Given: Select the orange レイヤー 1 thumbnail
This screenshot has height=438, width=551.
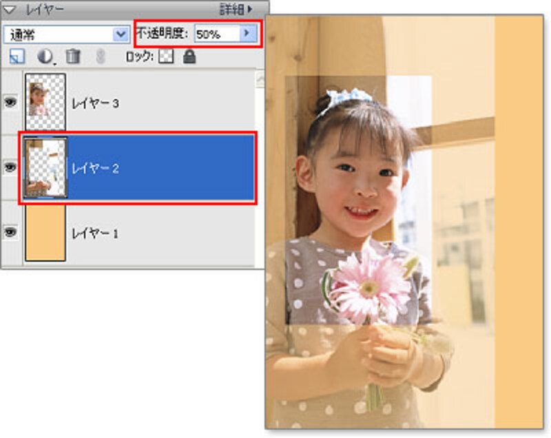Looking at the screenshot, I should [x=45, y=233].
